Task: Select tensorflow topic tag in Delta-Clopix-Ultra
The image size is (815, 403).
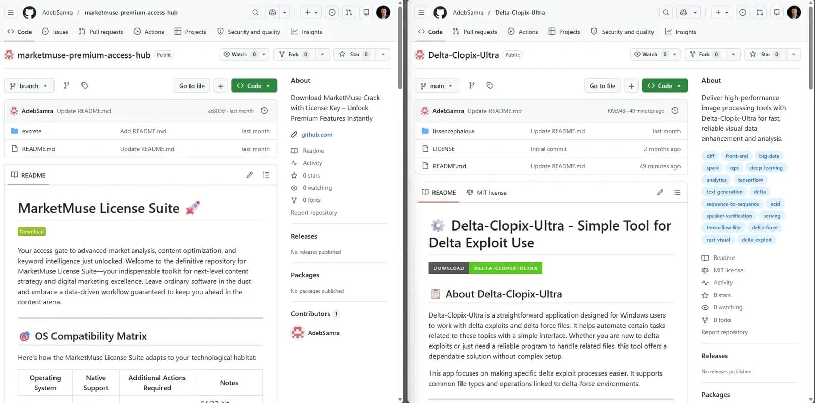Action: [x=750, y=180]
